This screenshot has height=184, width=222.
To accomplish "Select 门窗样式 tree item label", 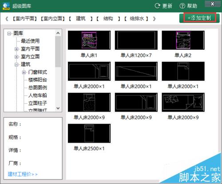I will click(38, 72).
